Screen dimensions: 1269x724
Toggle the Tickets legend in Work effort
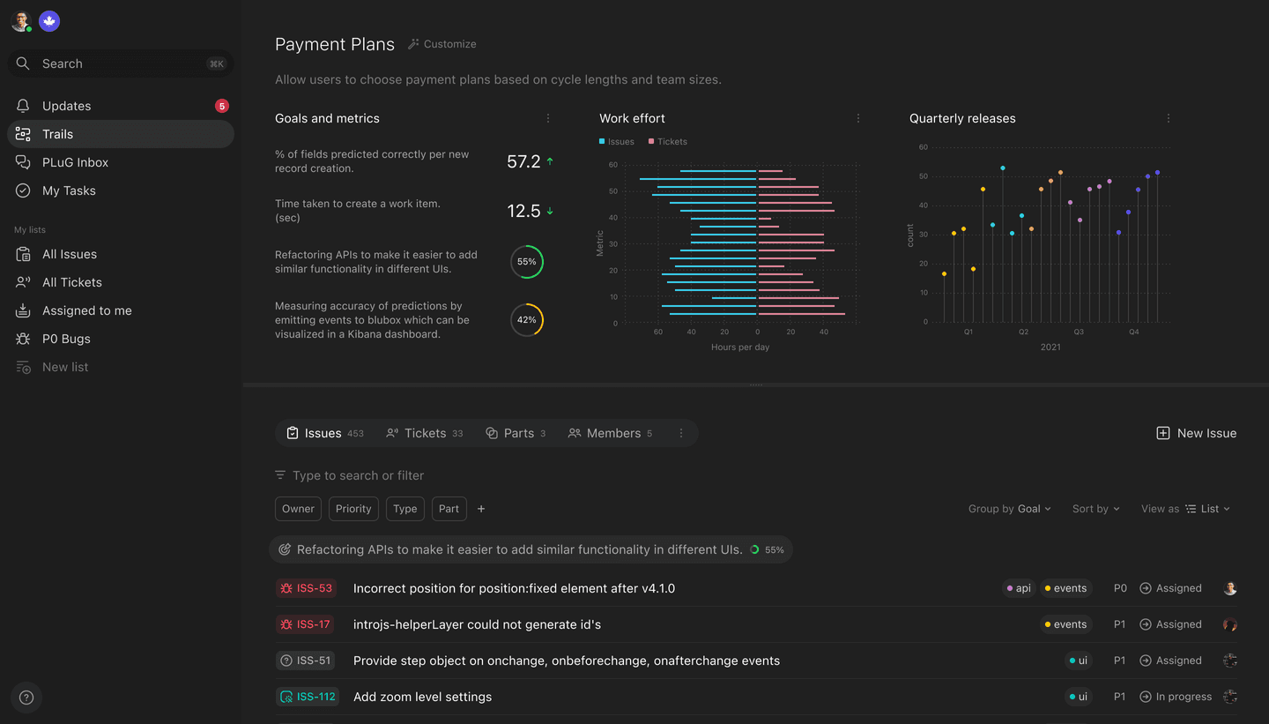[x=668, y=141]
